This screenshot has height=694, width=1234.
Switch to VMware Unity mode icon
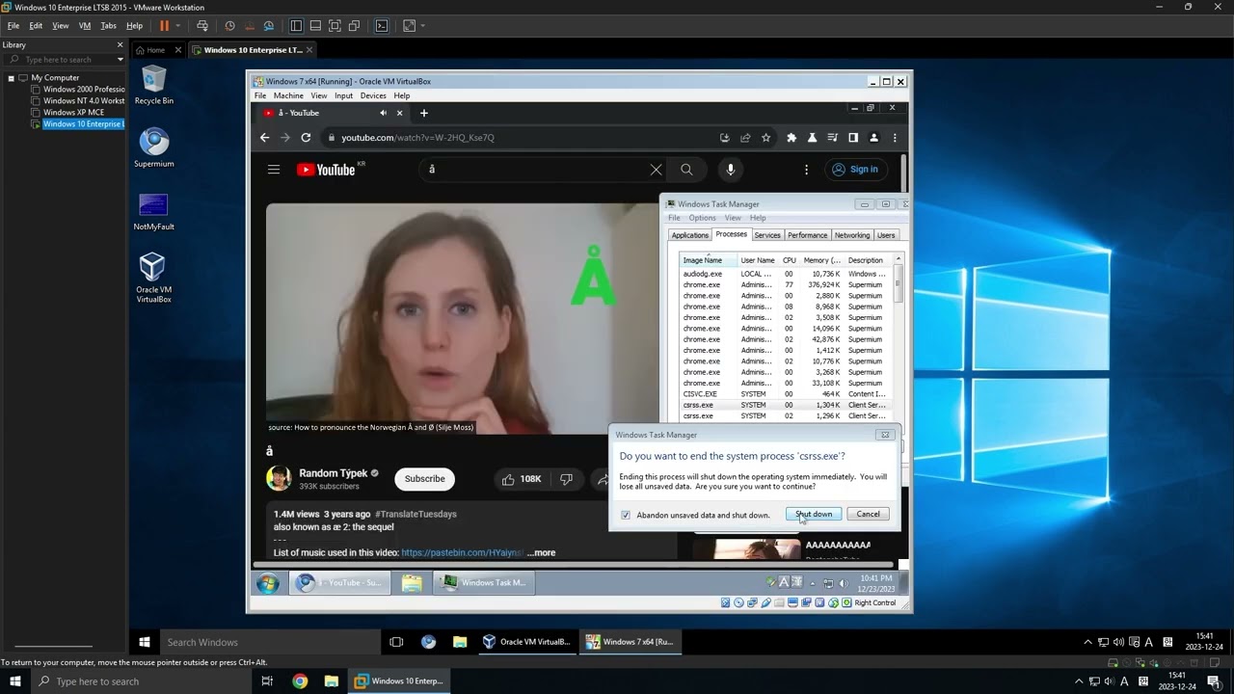(x=354, y=26)
